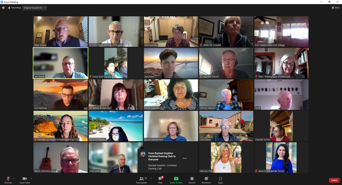
Task: Unmute the microphone
Action: tap(8, 179)
